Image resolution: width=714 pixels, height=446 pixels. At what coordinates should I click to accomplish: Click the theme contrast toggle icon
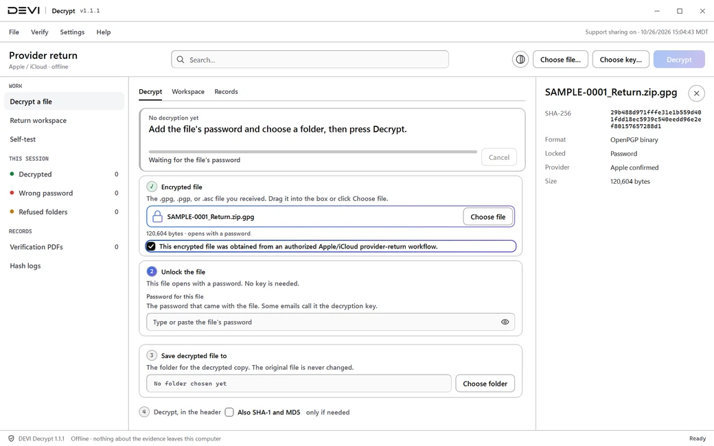click(520, 60)
